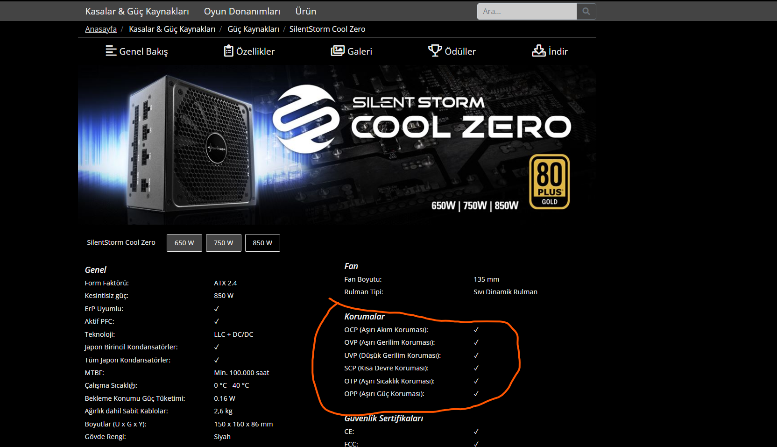Click the Genel section heading
This screenshot has width=777, height=447.
(x=96, y=270)
